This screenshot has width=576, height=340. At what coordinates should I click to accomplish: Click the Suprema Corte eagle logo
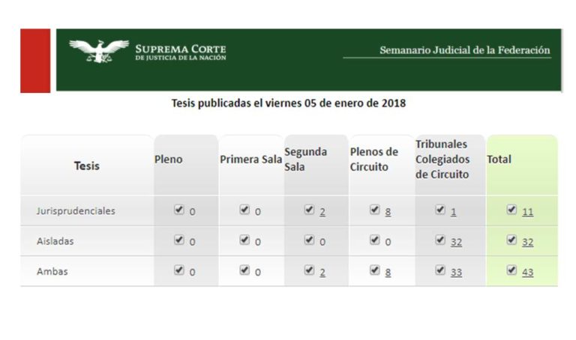[99, 51]
